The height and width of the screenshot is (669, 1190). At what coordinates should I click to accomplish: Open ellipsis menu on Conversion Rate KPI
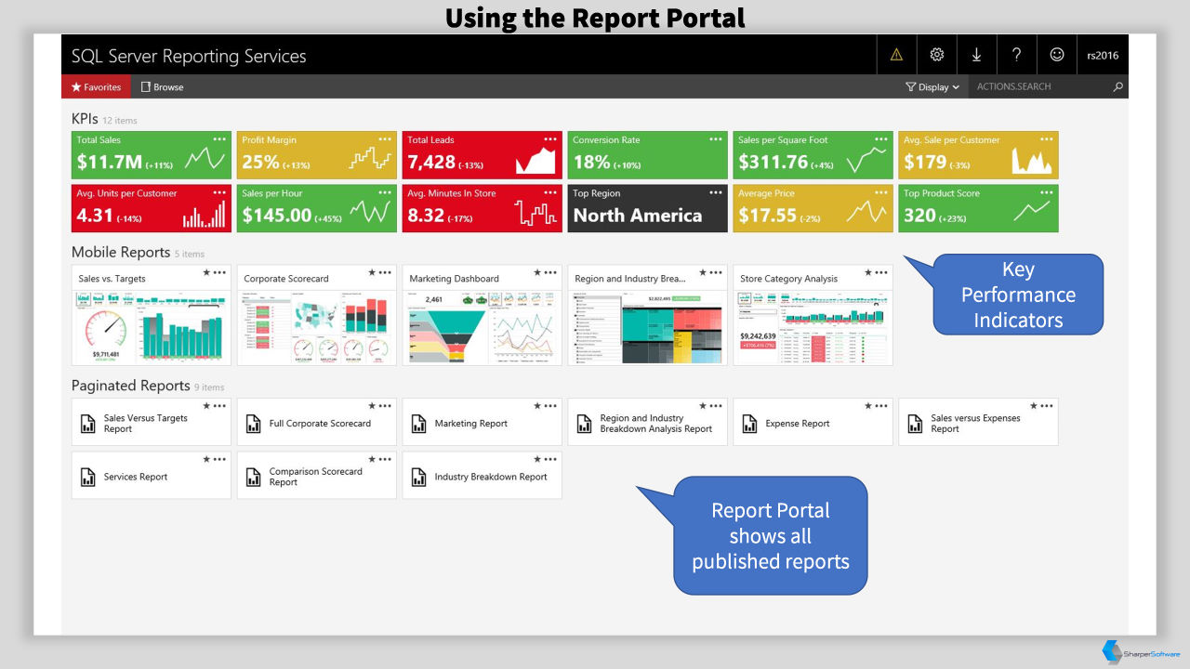[716, 139]
